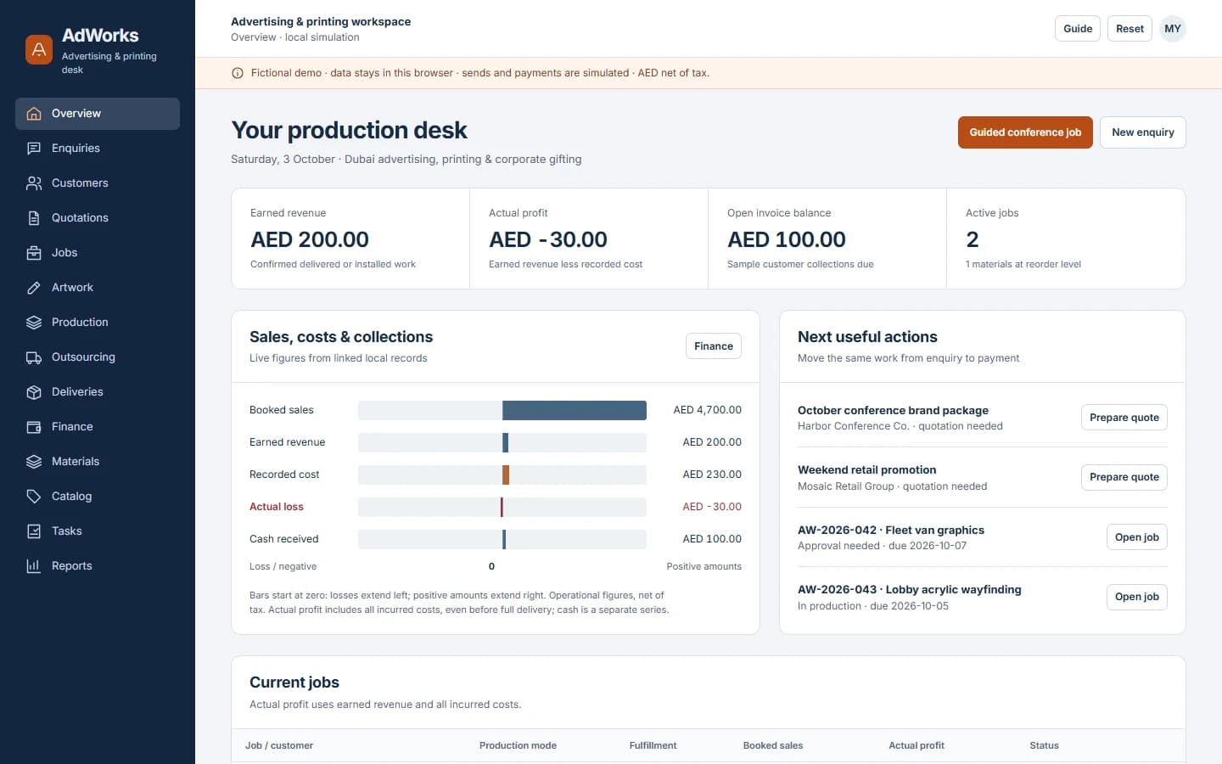Click the 'Production mode' column header
The height and width of the screenshot is (764, 1222).
(518, 745)
